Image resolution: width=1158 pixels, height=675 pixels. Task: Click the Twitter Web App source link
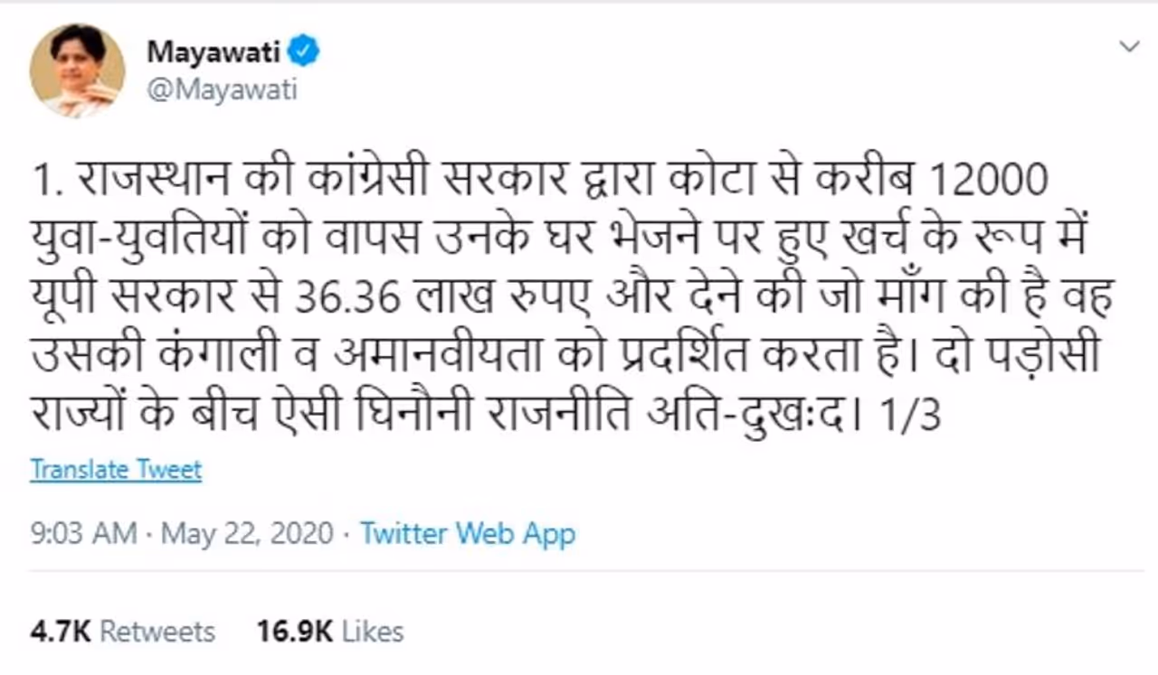point(468,533)
